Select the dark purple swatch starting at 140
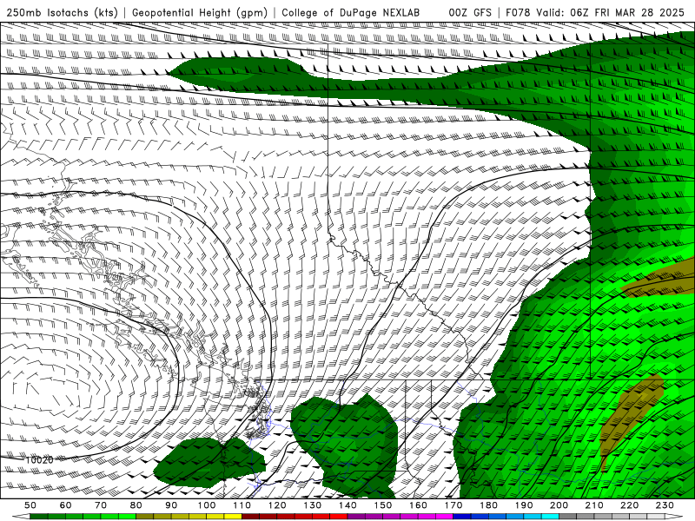Viewport: 695px width, 521px height. pyautogui.click(x=356, y=517)
